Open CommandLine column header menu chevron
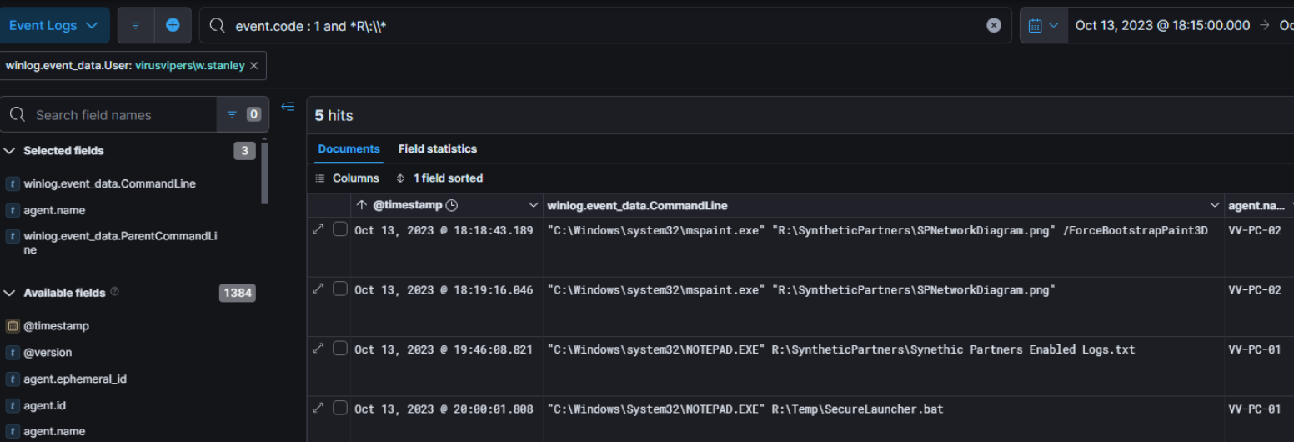Screen dimensions: 1294x442 pos(1215,205)
